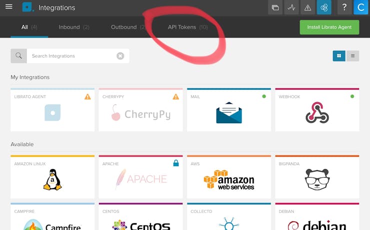
Task: Click the Available heading
Action: [x=22, y=144]
